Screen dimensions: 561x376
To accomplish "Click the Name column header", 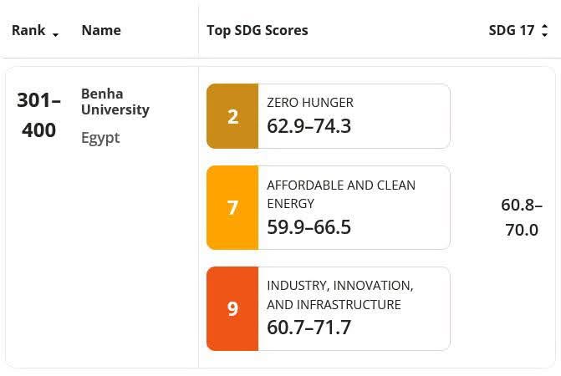I will coord(101,30).
